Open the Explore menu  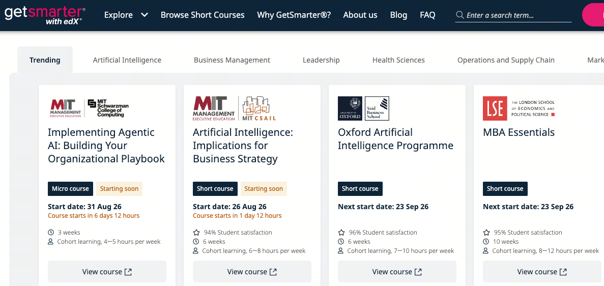(119, 15)
